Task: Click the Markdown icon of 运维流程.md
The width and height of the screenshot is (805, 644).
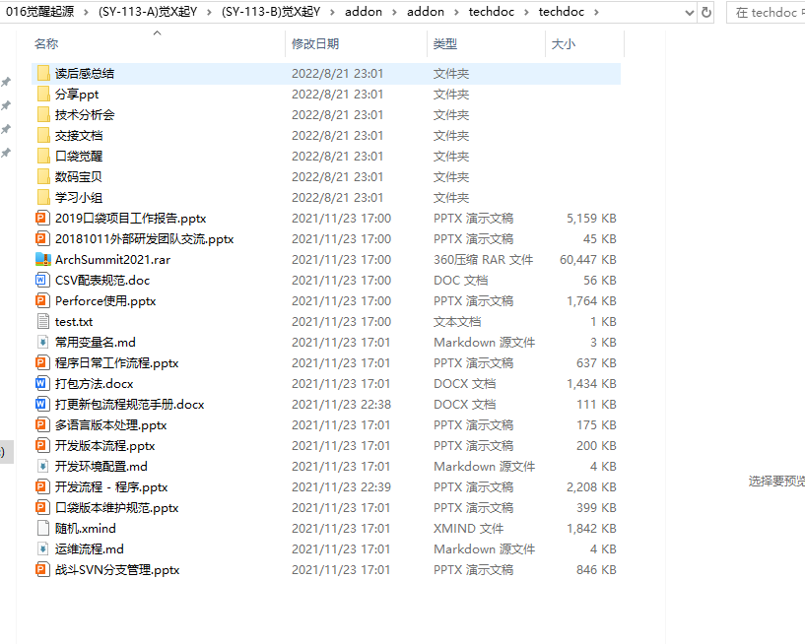Action: 43,548
